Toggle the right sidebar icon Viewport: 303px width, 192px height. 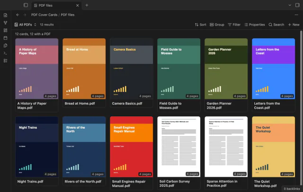click(297, 5)
